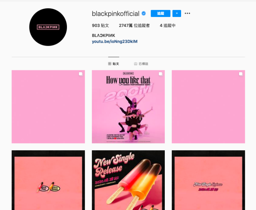Switch to the 已標註 tab
Viewport: 256px width, 210px height.
141,64
